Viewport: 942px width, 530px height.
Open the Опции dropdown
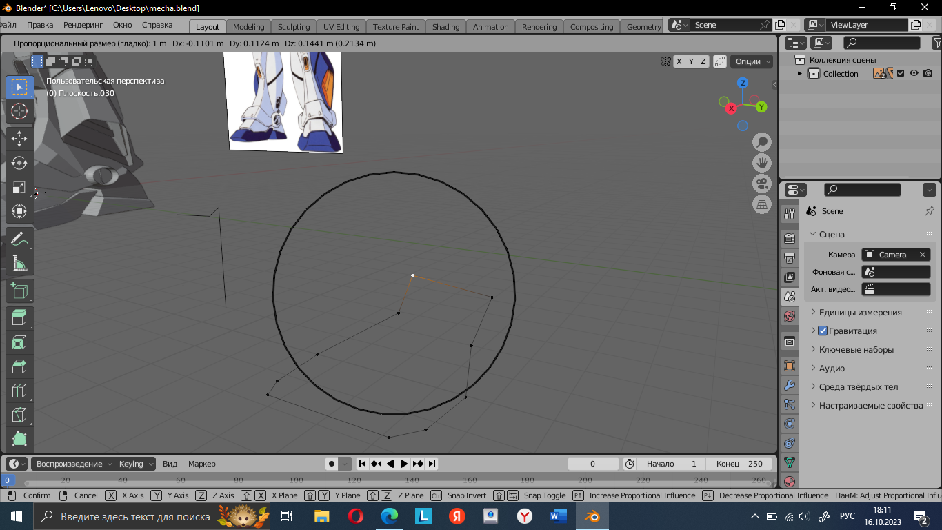point(752,61)
